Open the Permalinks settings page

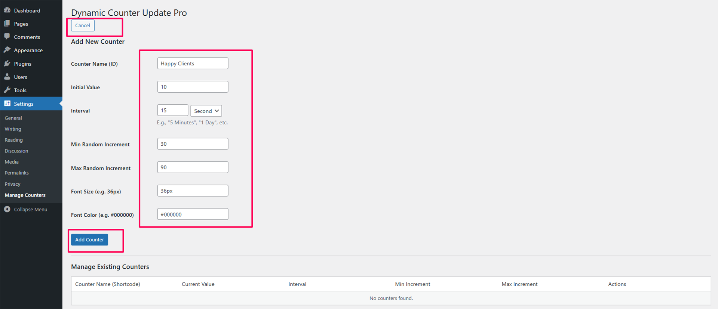click(x=16, y=173)
